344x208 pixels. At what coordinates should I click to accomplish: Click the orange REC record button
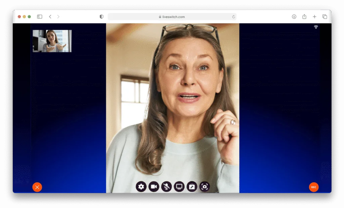point(314,187)
